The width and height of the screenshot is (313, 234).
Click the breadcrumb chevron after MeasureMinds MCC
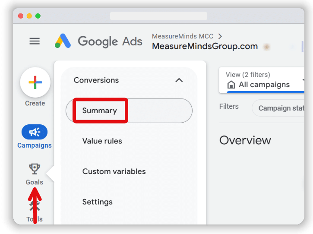point(220,36)
